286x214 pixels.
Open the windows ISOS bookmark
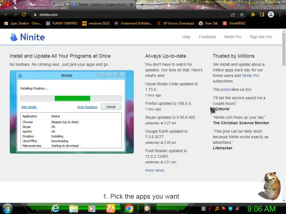click(96, 23)
